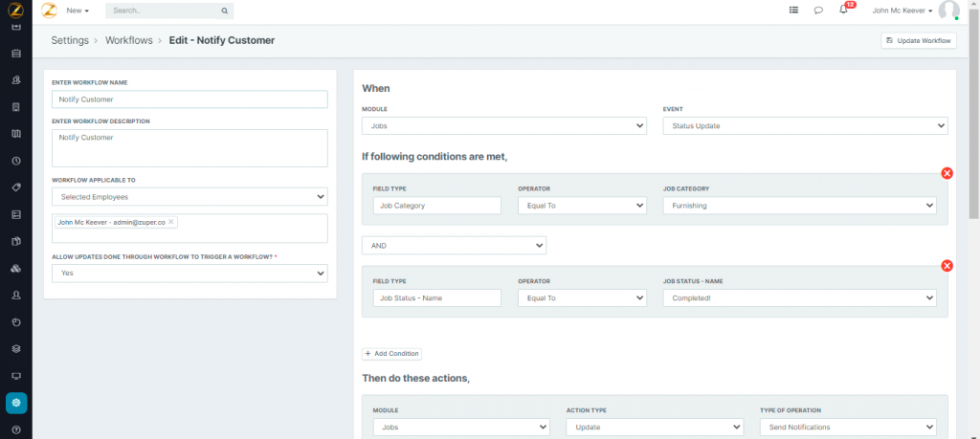Open the documents copy icon in the sidebar
The width and height of the screenshot is (980, 439).
16,241
